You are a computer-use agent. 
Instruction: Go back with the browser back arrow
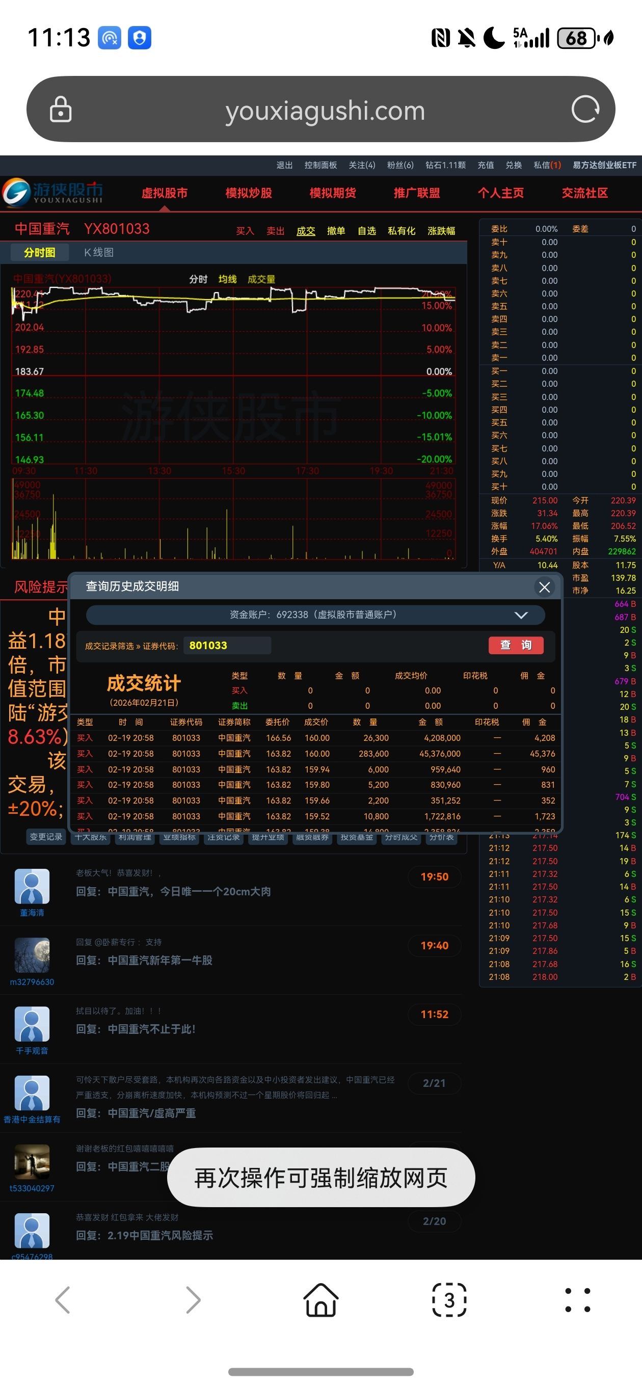pos(63,1300)
